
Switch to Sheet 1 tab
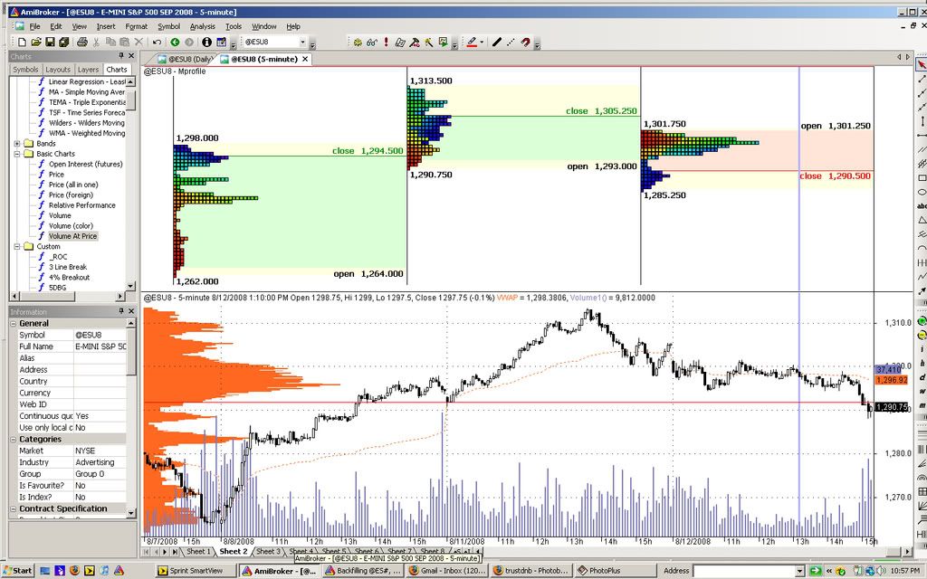(198, 552)
